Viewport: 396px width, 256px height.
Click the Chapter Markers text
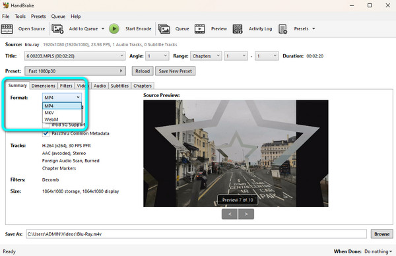[59, 168]
